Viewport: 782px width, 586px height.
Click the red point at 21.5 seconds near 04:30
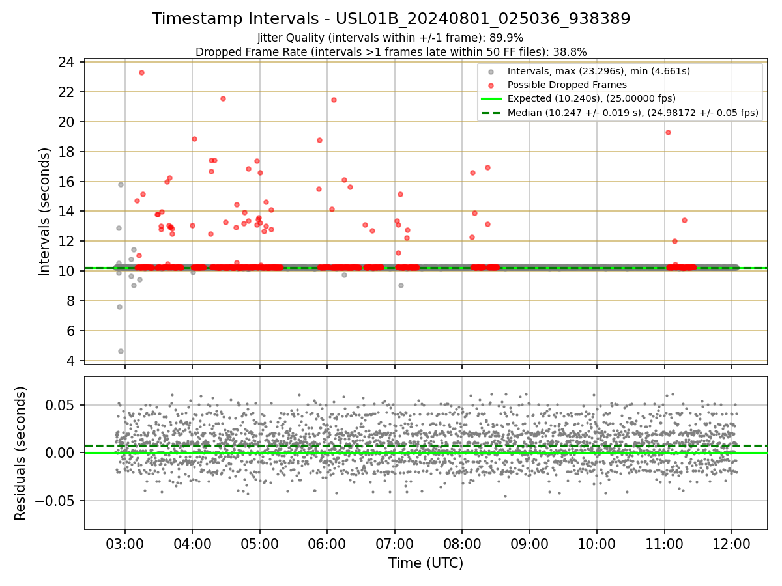point(223,98)
